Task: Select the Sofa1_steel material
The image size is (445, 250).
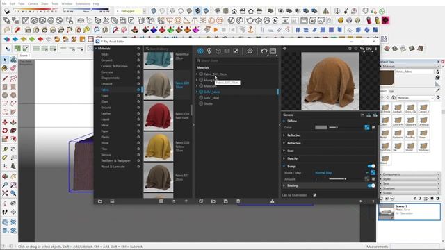Action: point(211,98)
